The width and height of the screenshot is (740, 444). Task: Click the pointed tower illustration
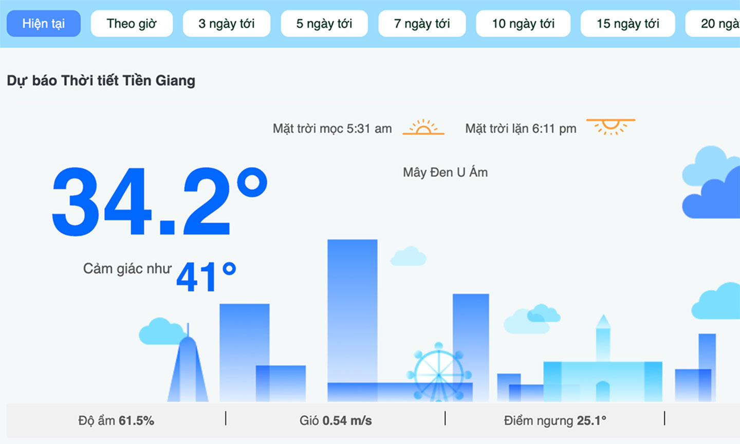click(x=188, y=363)
